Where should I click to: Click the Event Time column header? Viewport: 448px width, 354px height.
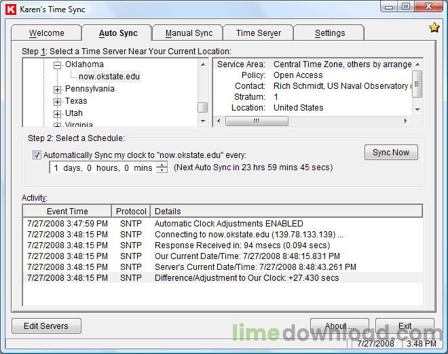67,212
